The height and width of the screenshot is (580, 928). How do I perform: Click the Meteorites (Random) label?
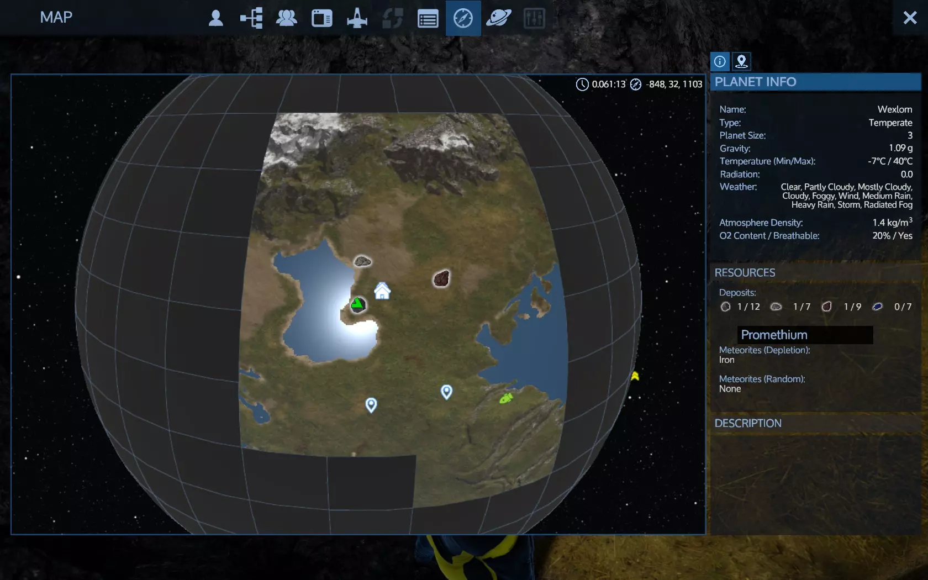pyautogui.click(x=762, y=379)
